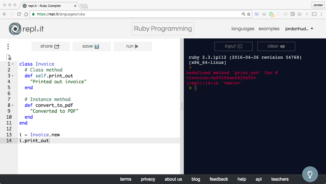Click the zoom magnifier in address bar
The height and width of the screenshot is (184, 326).
(243, 14)
